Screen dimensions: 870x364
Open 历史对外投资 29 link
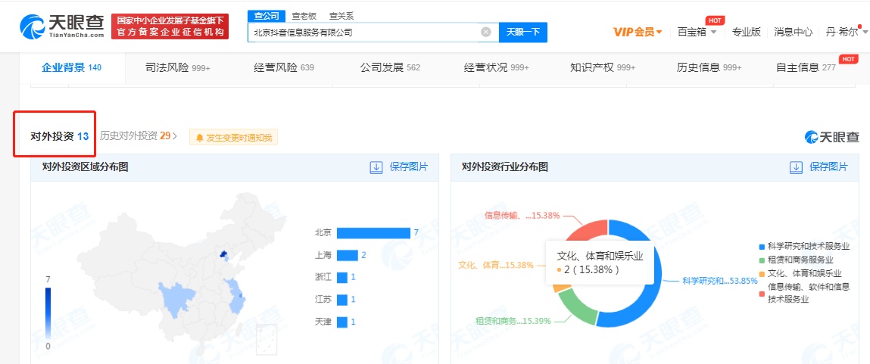[139, 136]
